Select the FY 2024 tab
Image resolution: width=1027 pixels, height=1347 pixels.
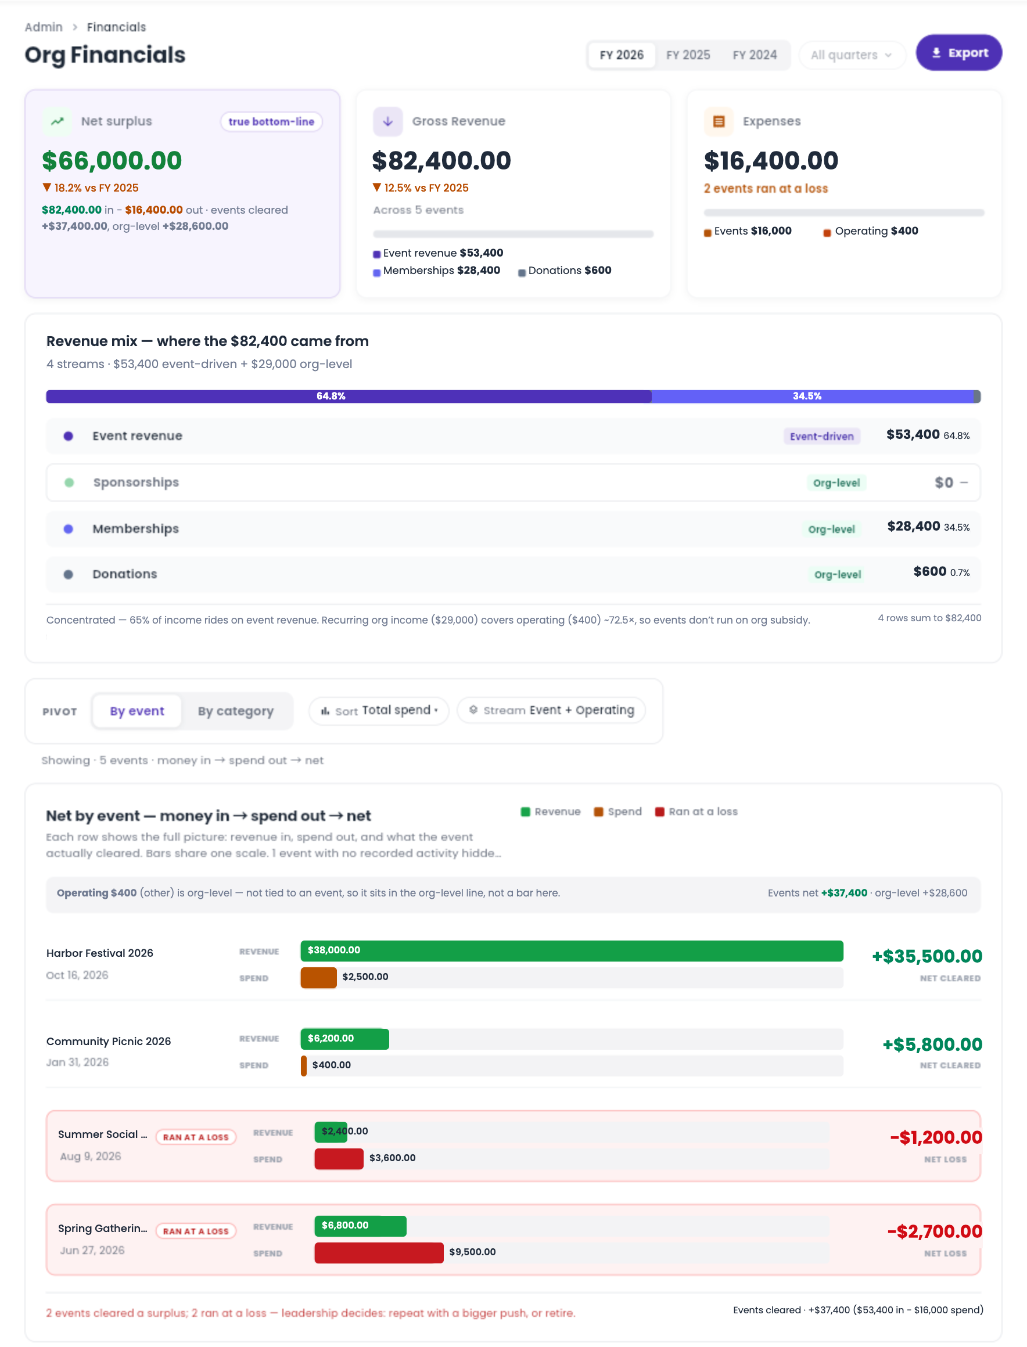point(755,55)
